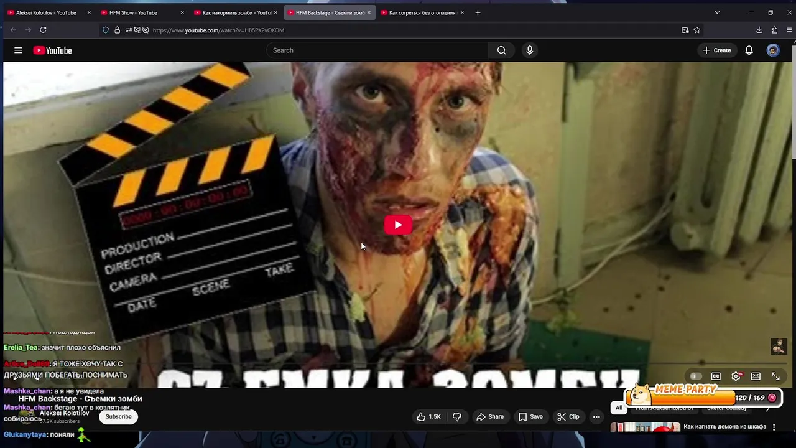This screenshot has height=448, width=796.
Task: Open the Aleksei Kolotilov channel name
Action: pos(65,413)
